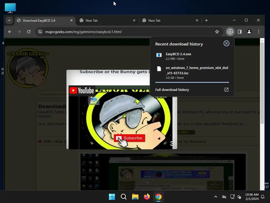Click the Chrome forward arrow

pos(19,32)
